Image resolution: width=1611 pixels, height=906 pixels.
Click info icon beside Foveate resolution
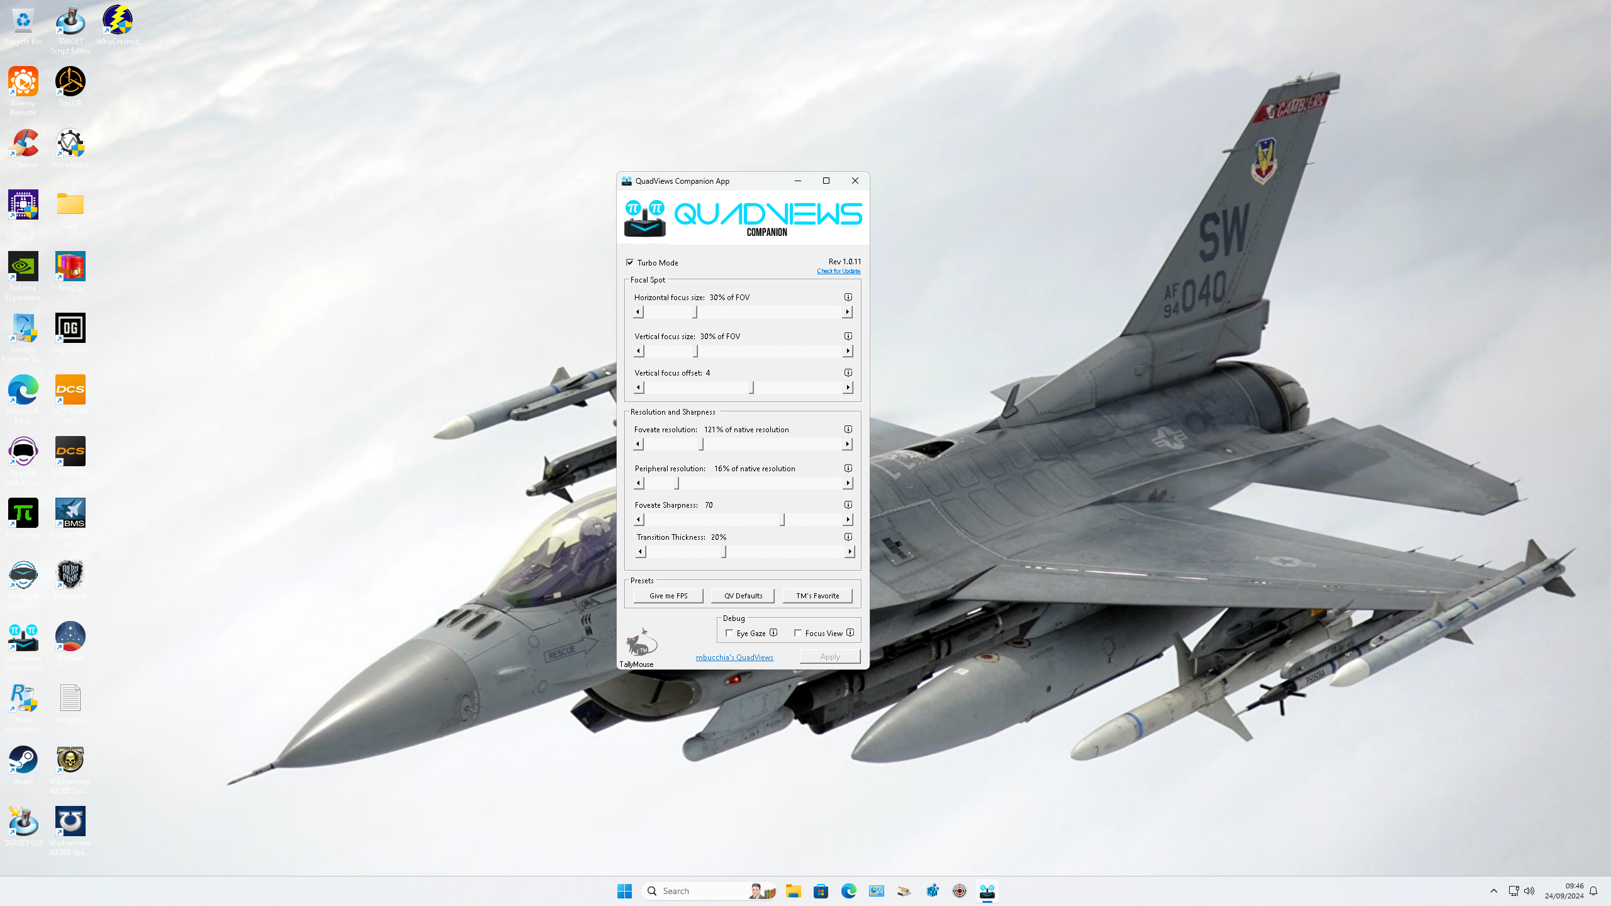[x=848, y=429]
